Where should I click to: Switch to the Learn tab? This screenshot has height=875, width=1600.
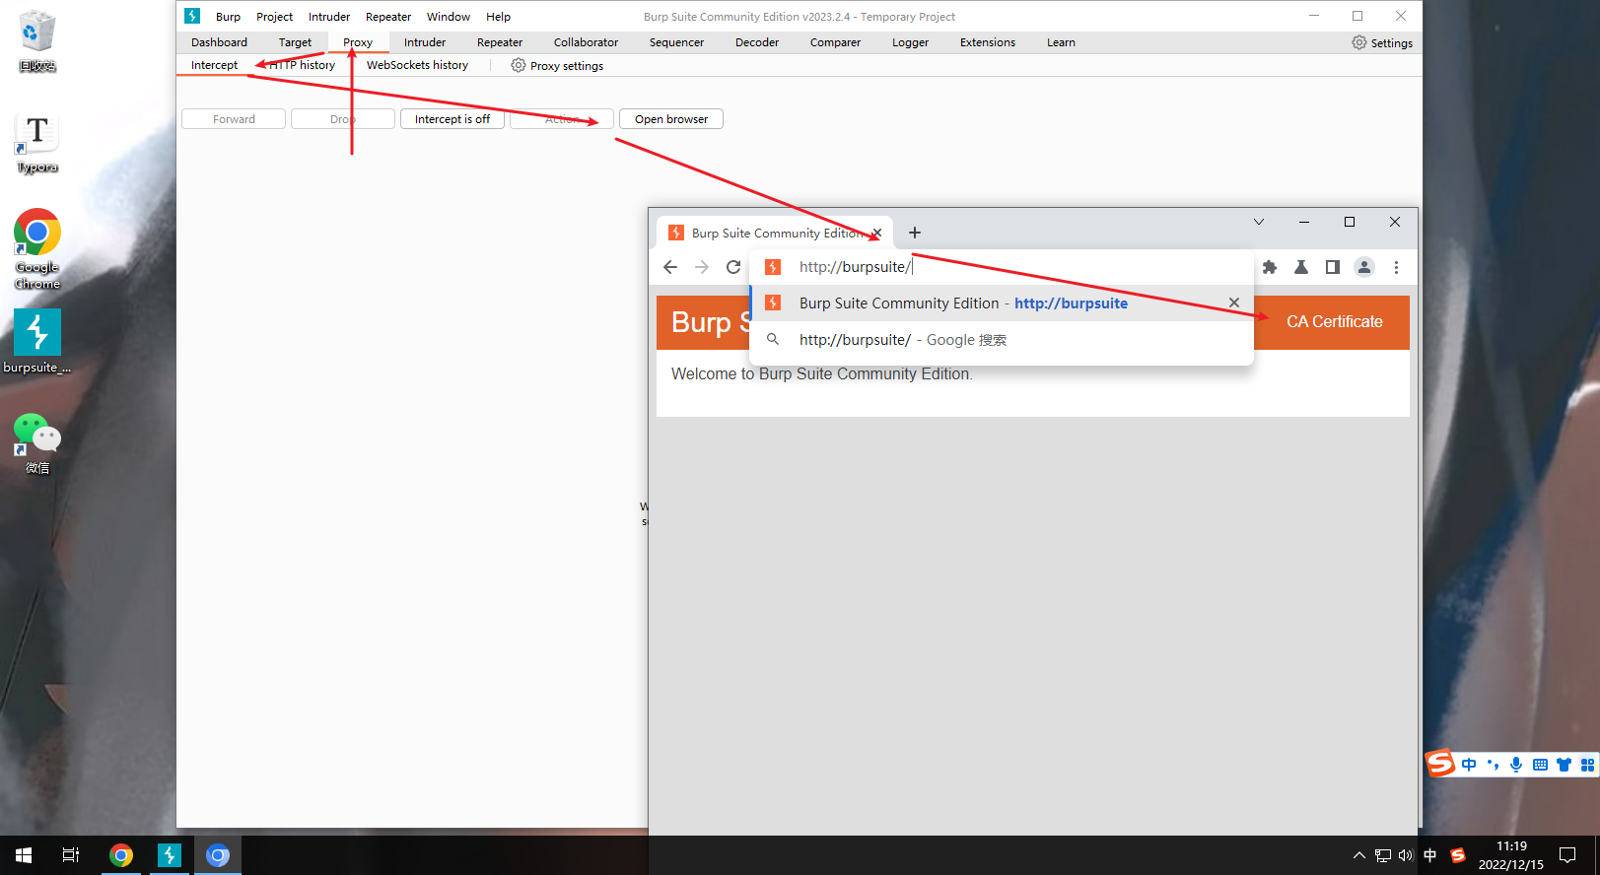pyautogui.click(x=1061, y=42)
